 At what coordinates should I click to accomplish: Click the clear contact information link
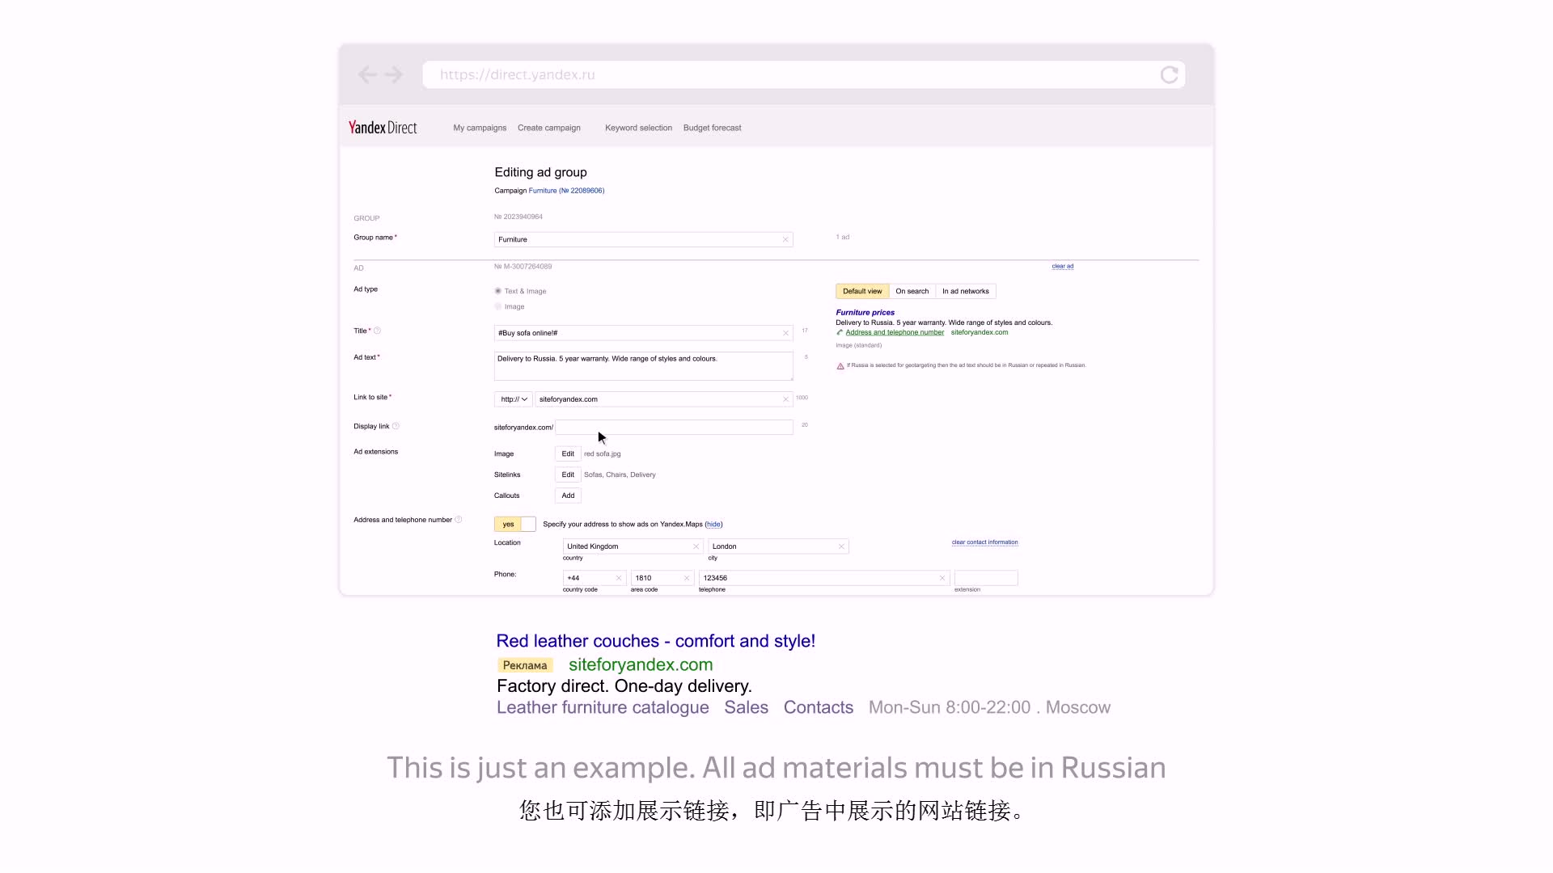click(984, 542)
